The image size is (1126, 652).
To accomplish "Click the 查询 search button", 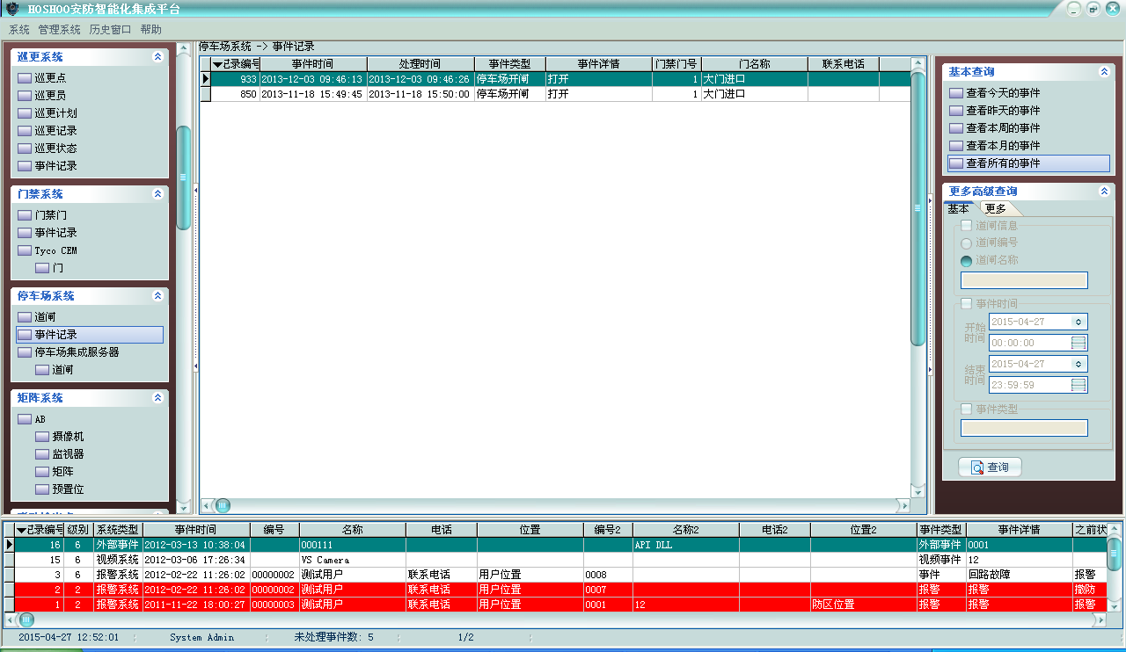I will [990, 467].
